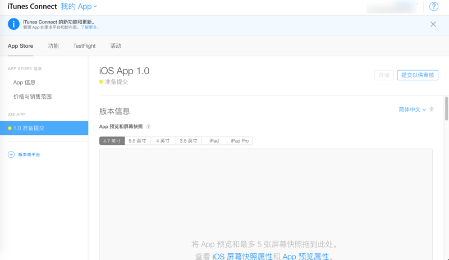Click help icon beside 简体中文 language selector
449x260 pixels.
(x=432, y=110)
